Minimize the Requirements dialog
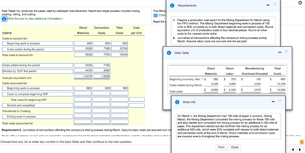This screenshot has height=153, width=305. coord(268,5)
